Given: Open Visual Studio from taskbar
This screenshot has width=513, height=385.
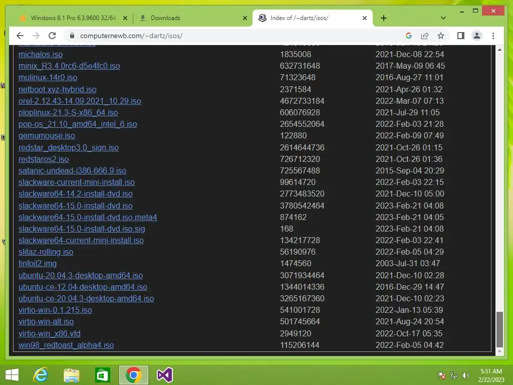Looking at the screenshot, I should coord(164,375).
